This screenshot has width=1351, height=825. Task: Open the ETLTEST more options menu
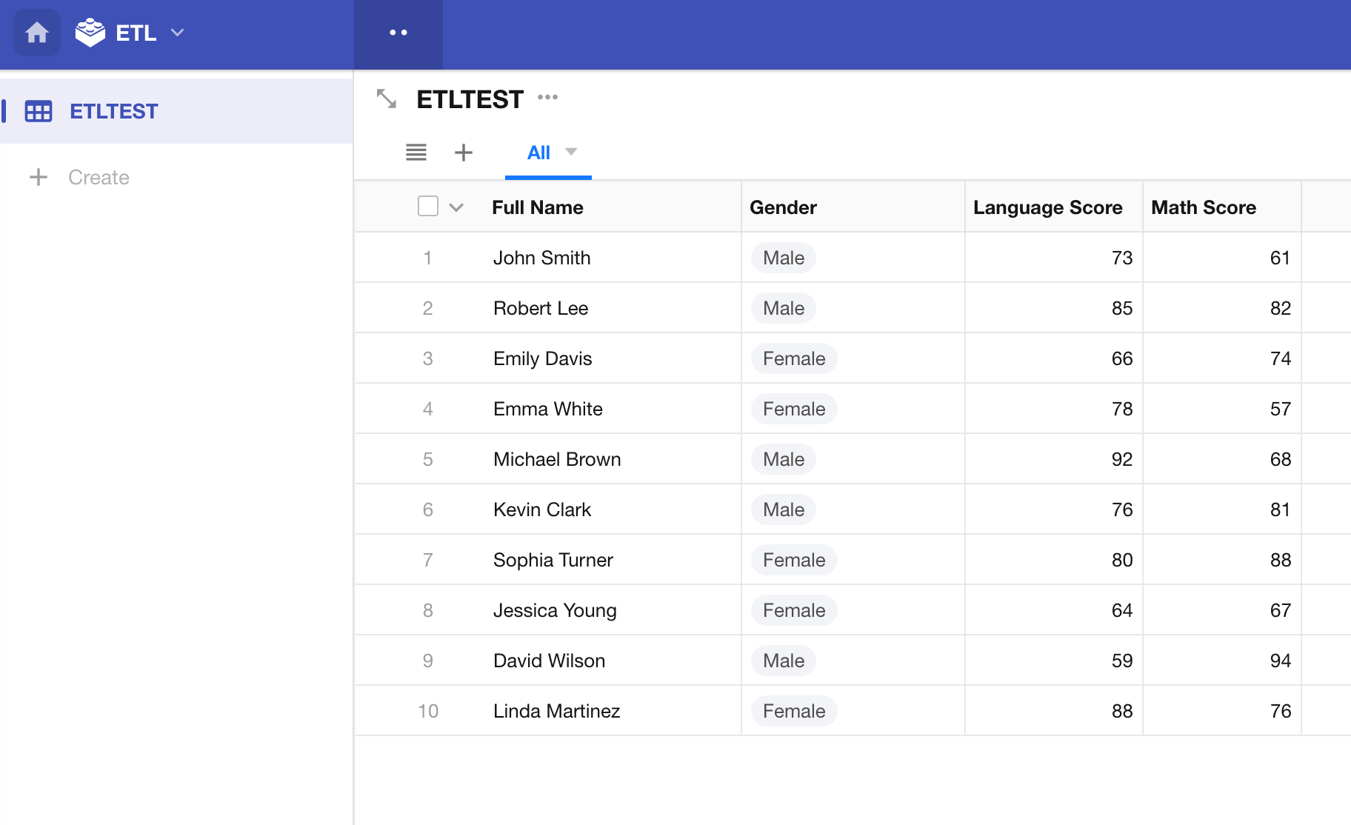[x=547, y=98]
